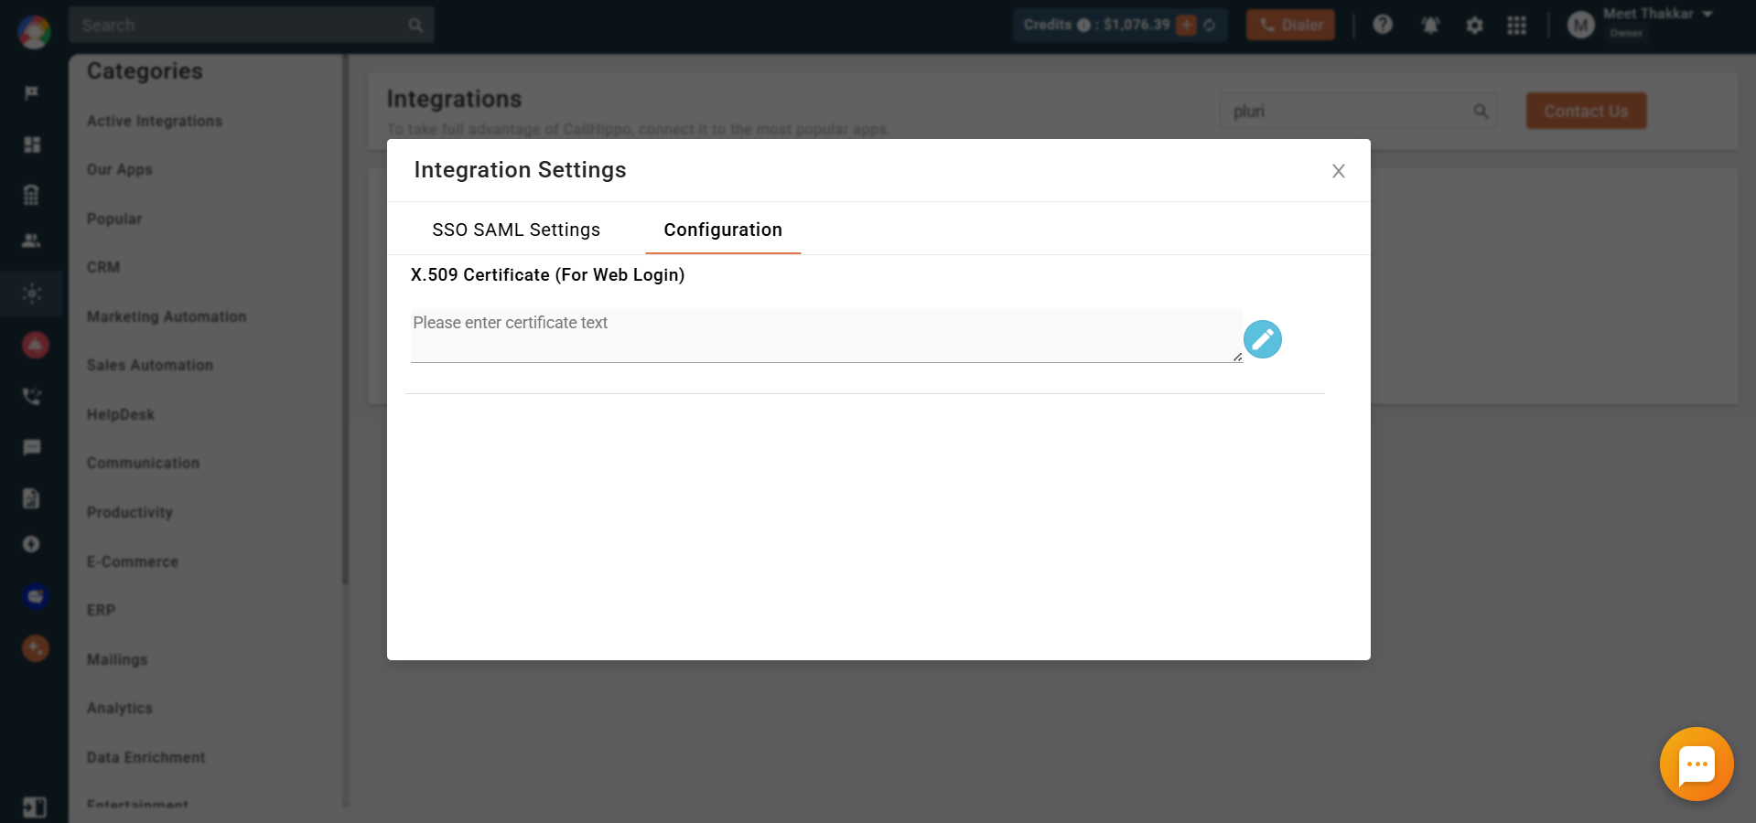Select Our Apps category
The image size is (1756, 823).
point(120,169)
